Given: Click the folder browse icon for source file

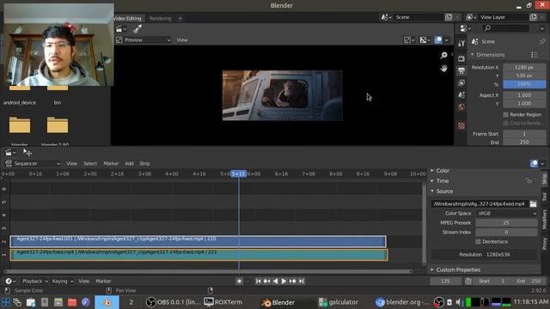Looking at the screenshot, I should [533, 203].
